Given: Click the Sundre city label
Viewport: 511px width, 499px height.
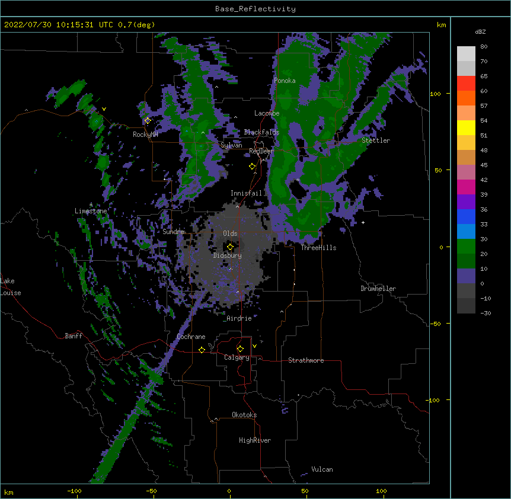Looking at the screenshot, I should click(173, 232).
